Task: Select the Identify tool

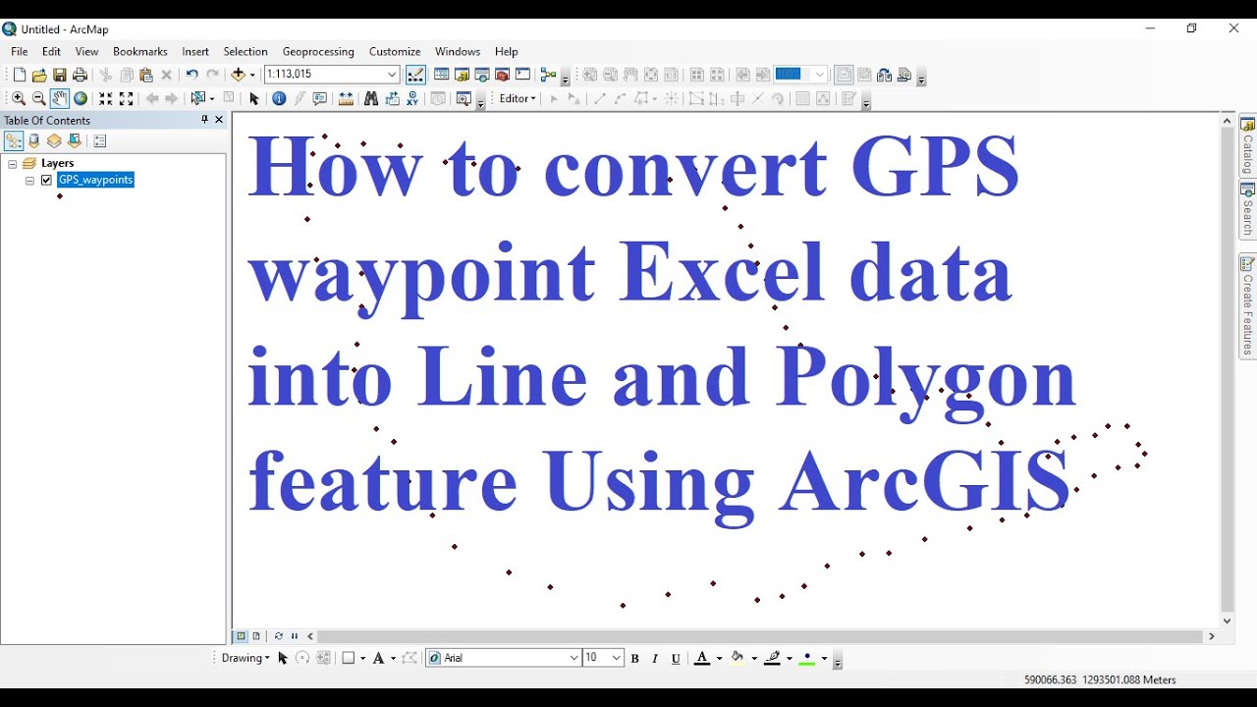Action: (279, 98)
